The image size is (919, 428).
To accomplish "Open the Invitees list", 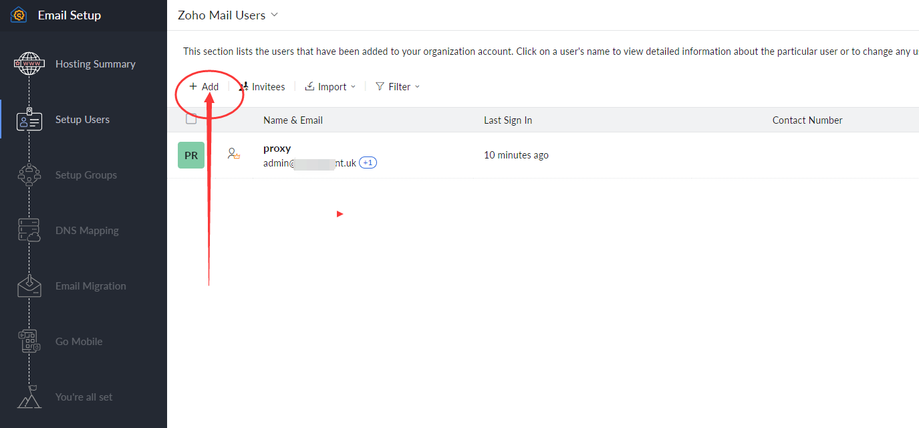I will (261, 87).
